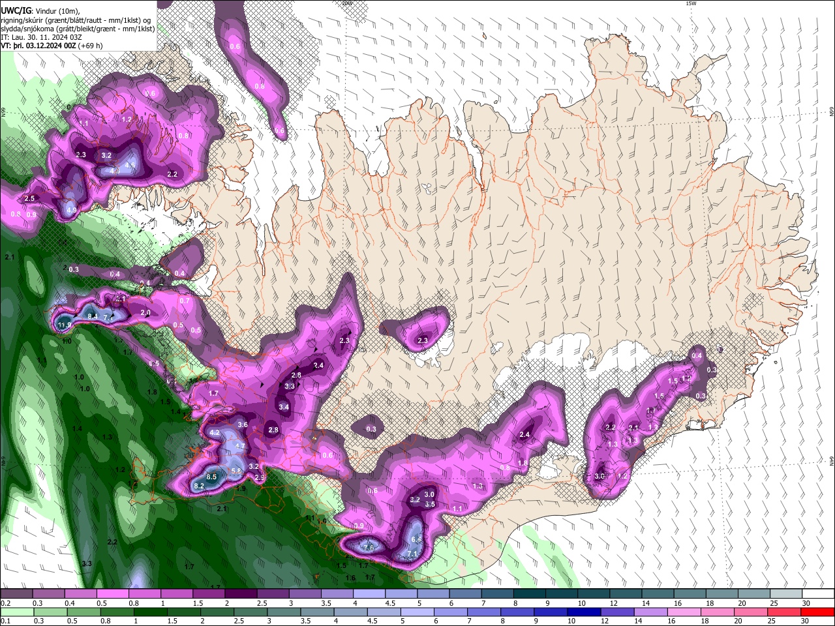This screenshot has height=626, width=835.
Task: Click the 3.5 value on the map
Action: pos(430,505)
